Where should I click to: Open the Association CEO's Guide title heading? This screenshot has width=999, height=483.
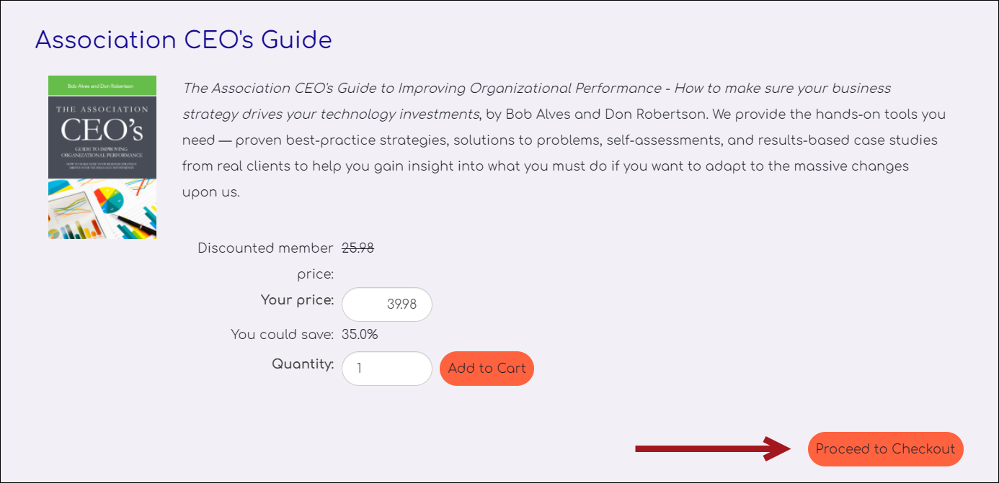[183, 40]
